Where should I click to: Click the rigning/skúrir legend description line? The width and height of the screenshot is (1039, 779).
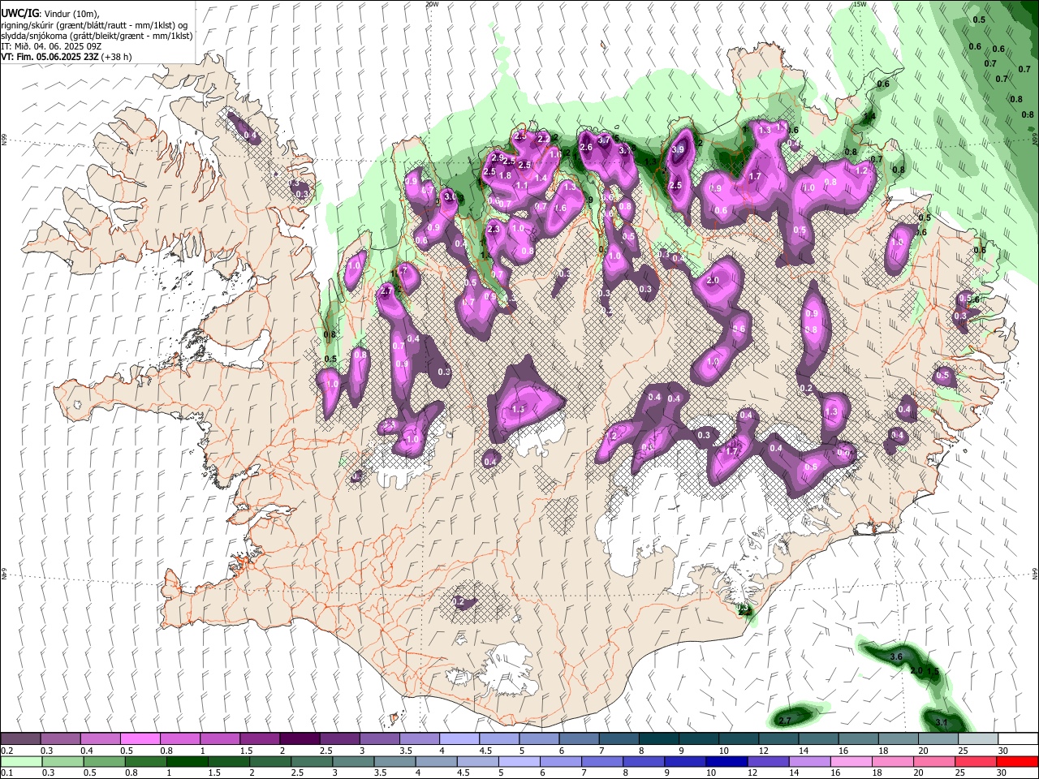click(x=94, y=24)
